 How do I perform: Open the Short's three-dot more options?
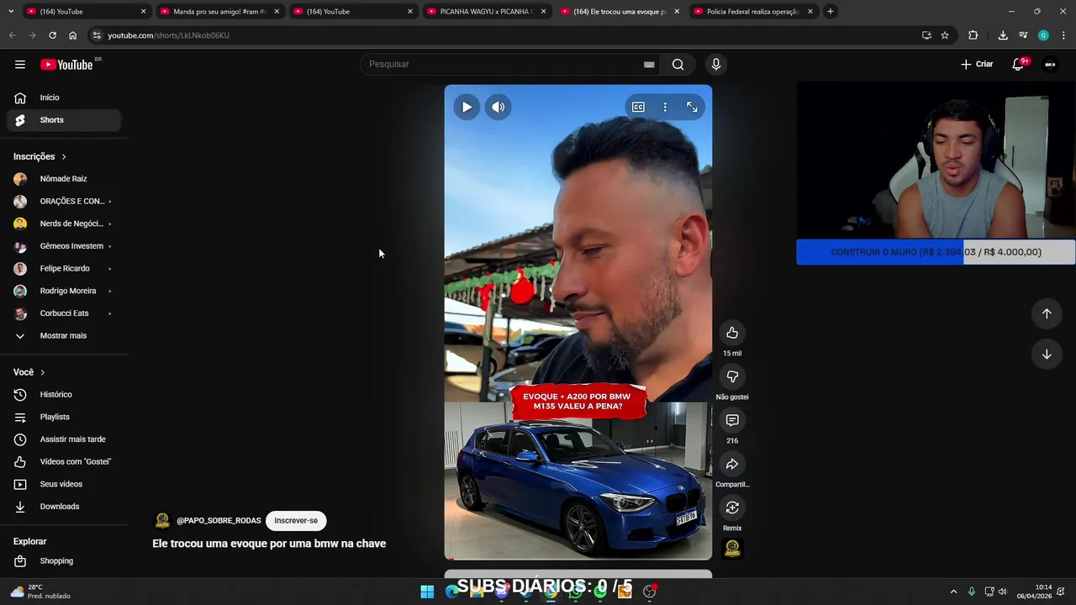[665, 107]
